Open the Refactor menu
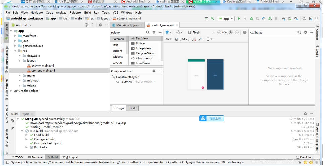The image size is (325, 166). coord(75,13)
